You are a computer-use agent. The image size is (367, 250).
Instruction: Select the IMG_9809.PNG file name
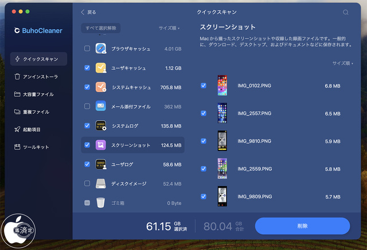coord(255,197)
